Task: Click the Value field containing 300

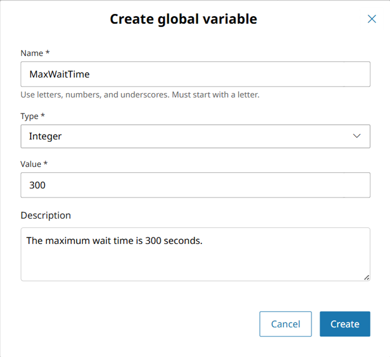Action: (195, 185)
